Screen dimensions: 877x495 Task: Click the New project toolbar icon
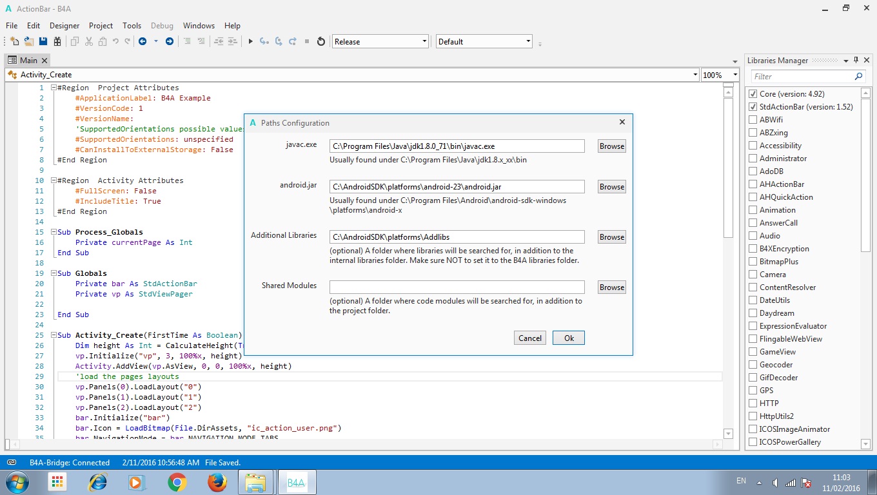coord(14,41)
